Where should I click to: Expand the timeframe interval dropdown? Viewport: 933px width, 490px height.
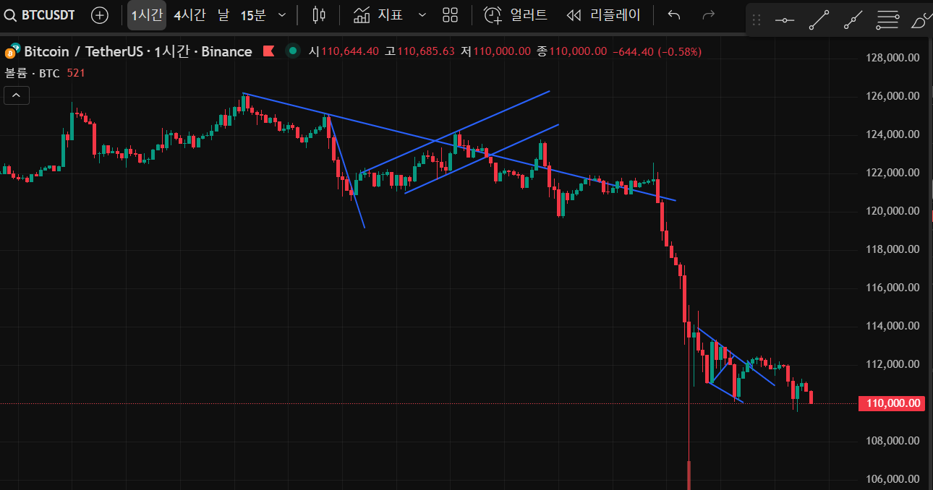pos(282,15)
